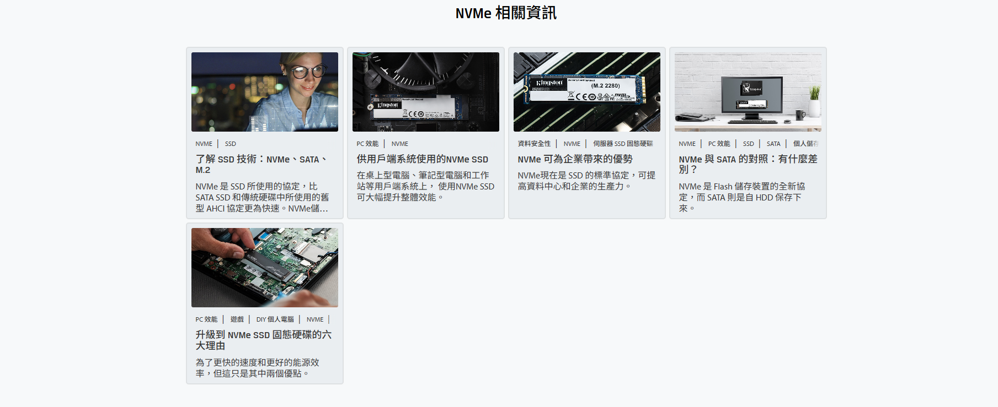
Task: Open thumbnail of hand installing SSD in laptop
Action: 264,268
